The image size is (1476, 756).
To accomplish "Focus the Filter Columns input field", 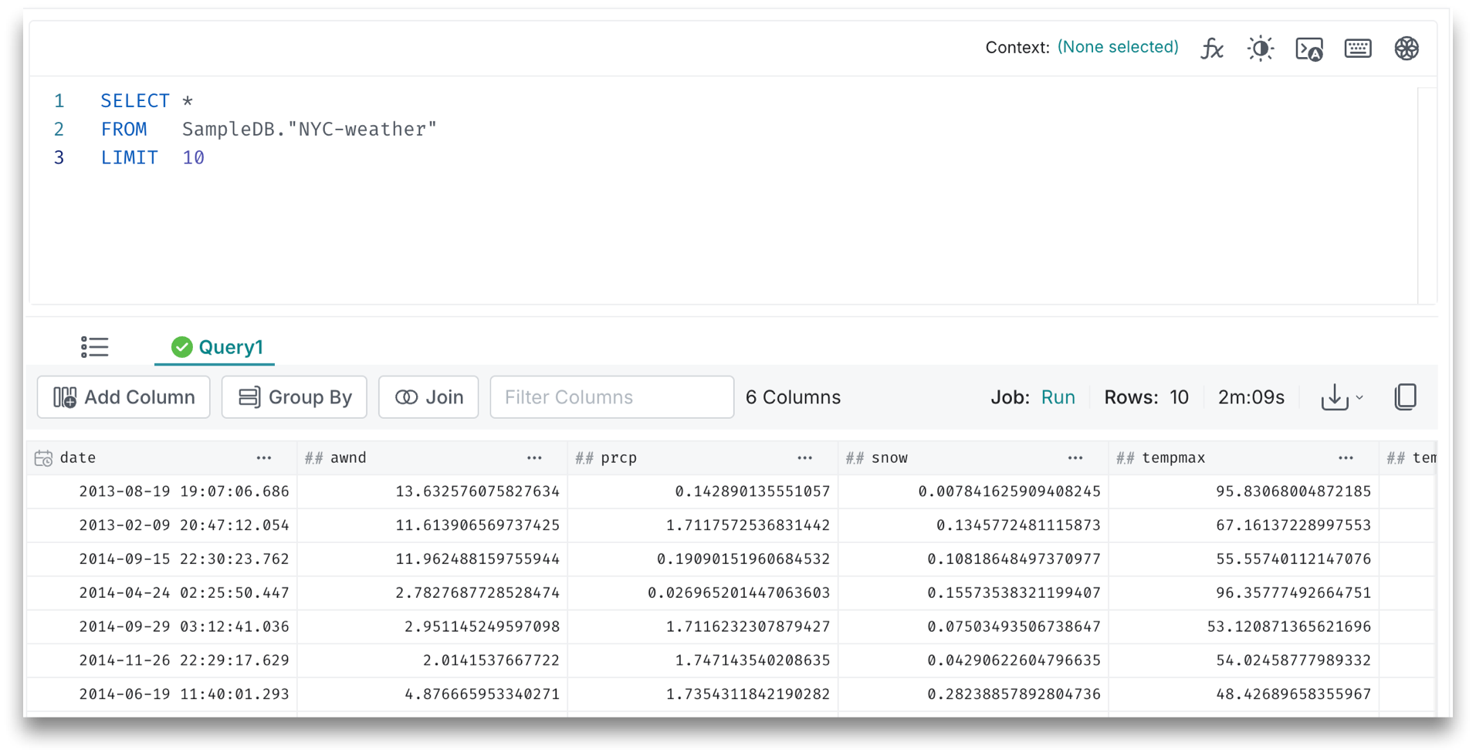I will 611,397.
